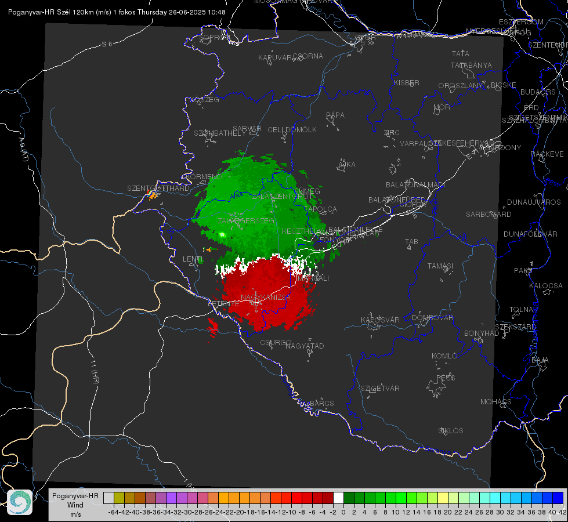Click the 'S 6' road label
Screen dimensions: 568x522
tap(107, 44)
